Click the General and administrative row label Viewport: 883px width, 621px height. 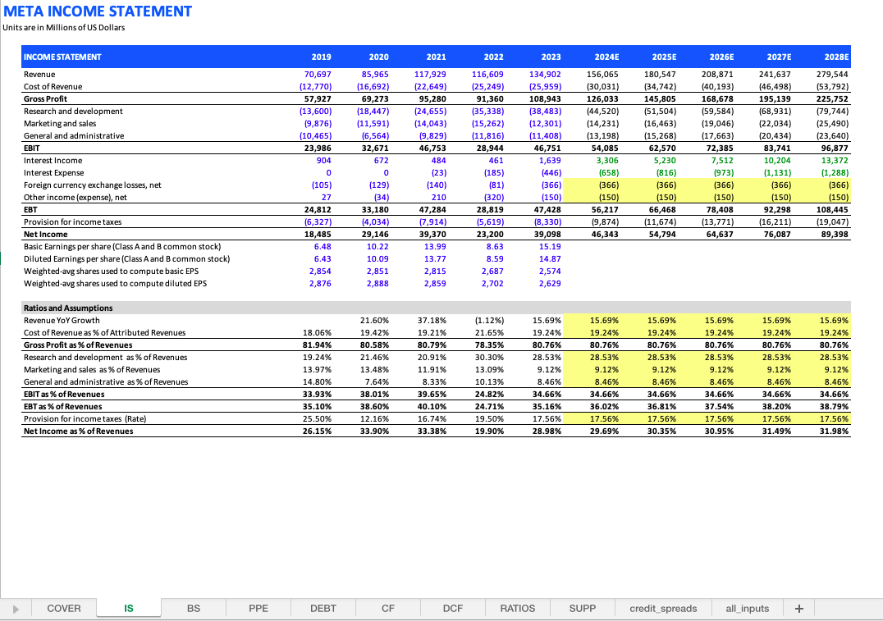coord(74,135)
